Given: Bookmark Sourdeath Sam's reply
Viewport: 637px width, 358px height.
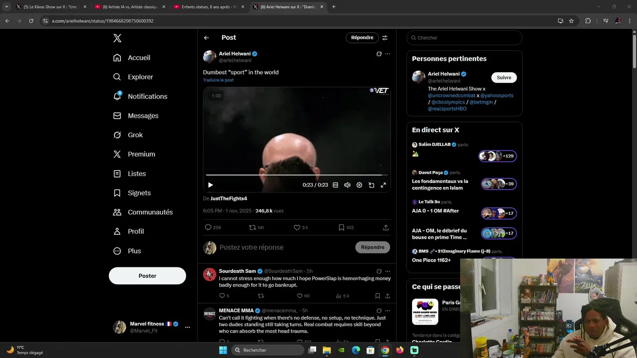Looking at the screenshot, I should [x=378, y=296].
